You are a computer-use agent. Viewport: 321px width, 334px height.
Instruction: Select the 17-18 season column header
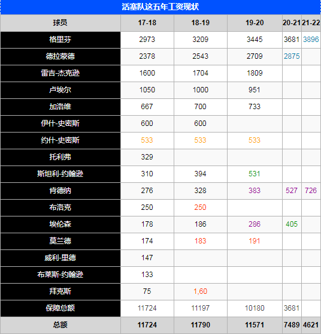click(147, 23)
